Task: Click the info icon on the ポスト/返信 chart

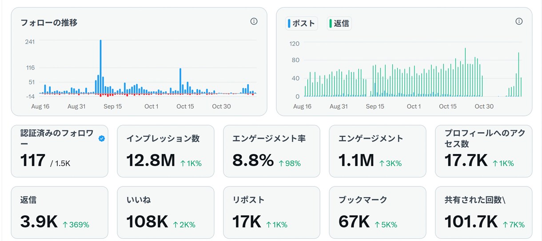Action: [519, 21]
